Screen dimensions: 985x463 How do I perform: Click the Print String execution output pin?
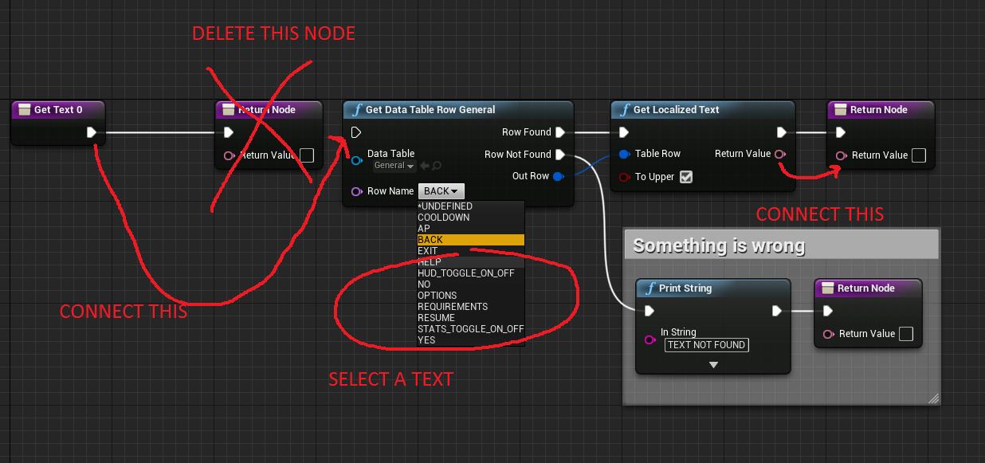pos(777,311)
